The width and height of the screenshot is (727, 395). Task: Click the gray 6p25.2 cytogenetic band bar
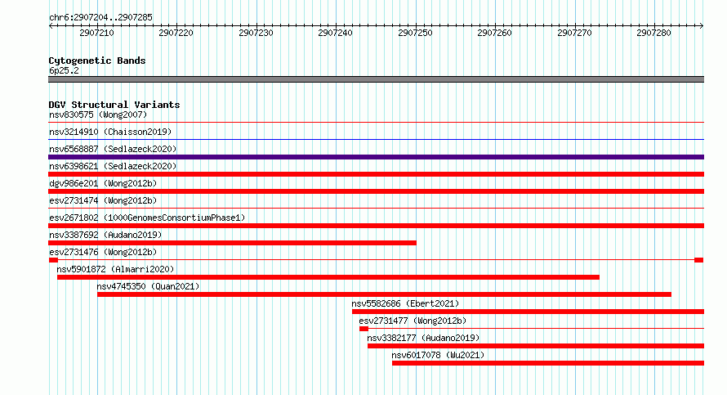(376, 79)
